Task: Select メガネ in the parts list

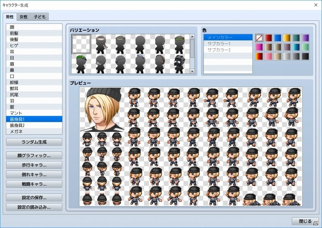Action: (34, 132)
